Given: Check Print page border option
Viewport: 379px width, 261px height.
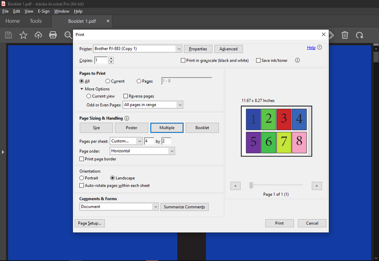Looking at the screenshot, I should point(82,159).
